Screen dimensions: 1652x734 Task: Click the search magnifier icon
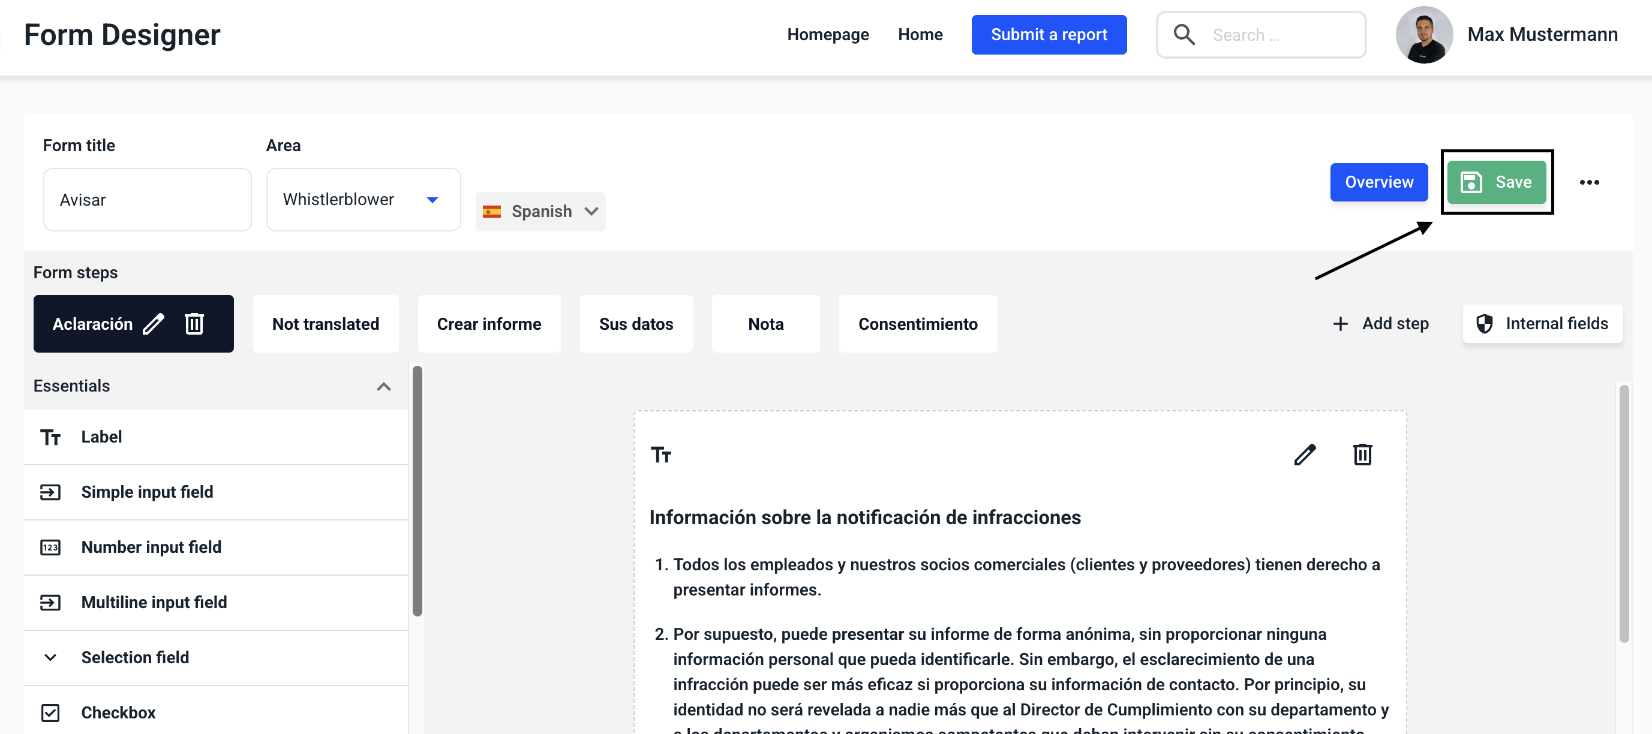pyautogui.click(x=1184, y=35)
